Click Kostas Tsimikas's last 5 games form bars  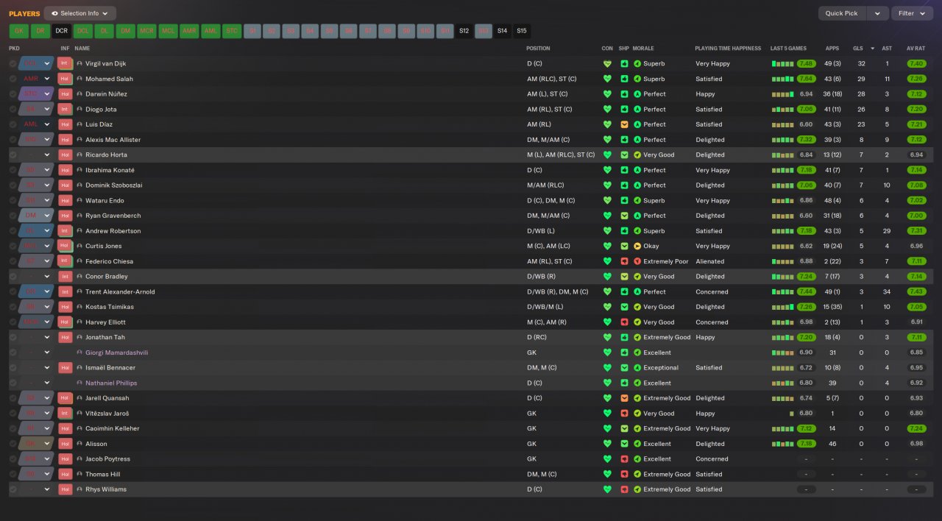783,307
